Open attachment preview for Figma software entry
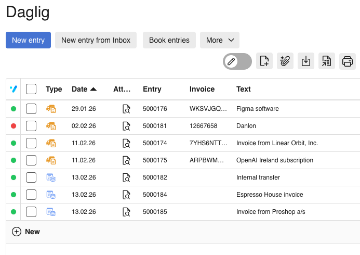Image resolution: width=360 pixels, height=255 pixels. (126, 109)
